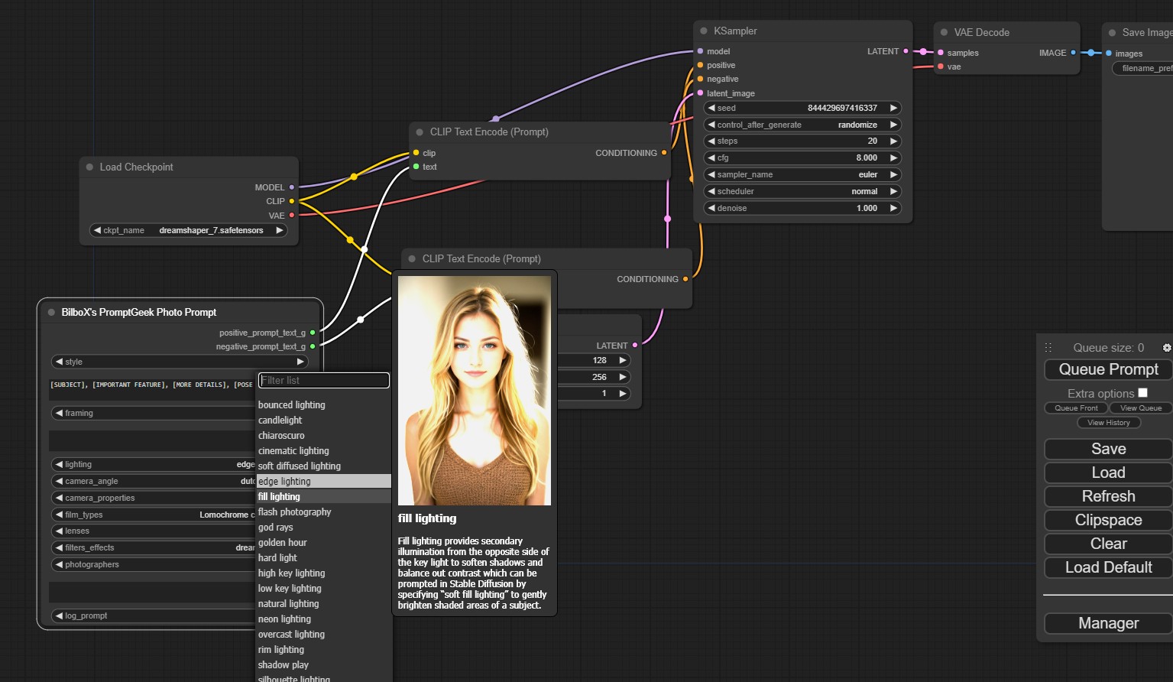Enable the Extra options checkbox
Image resolution: width=1173 pixels, height=682 pixels.
1142,393
